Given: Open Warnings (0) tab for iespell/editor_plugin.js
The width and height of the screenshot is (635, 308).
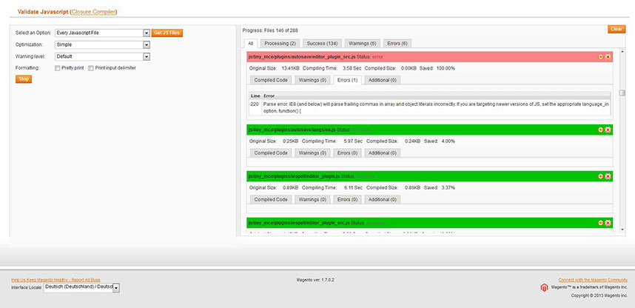Looking at the screenshot, I should (x=312, y=200).
